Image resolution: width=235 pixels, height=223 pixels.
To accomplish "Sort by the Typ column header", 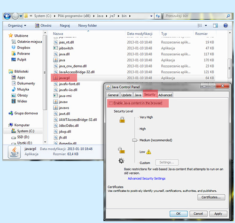I will pos(164,34).
